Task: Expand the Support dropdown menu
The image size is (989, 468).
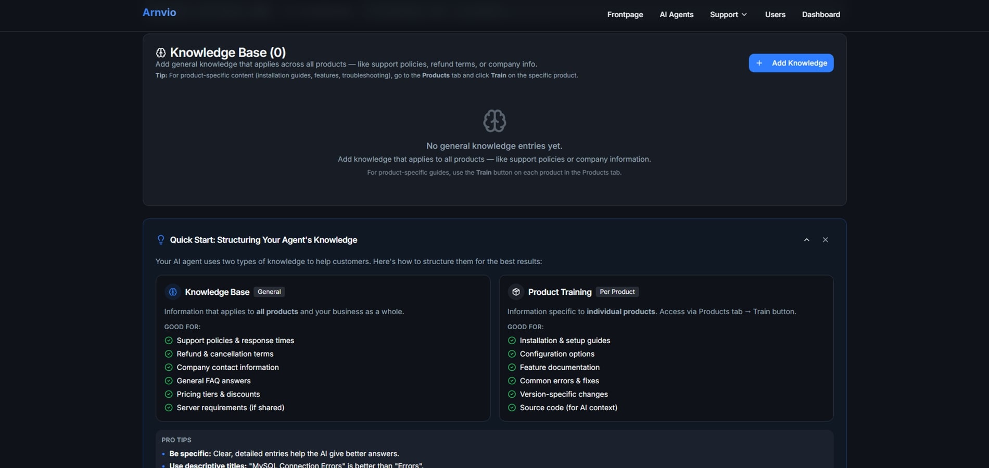Action: pos(728,15)
